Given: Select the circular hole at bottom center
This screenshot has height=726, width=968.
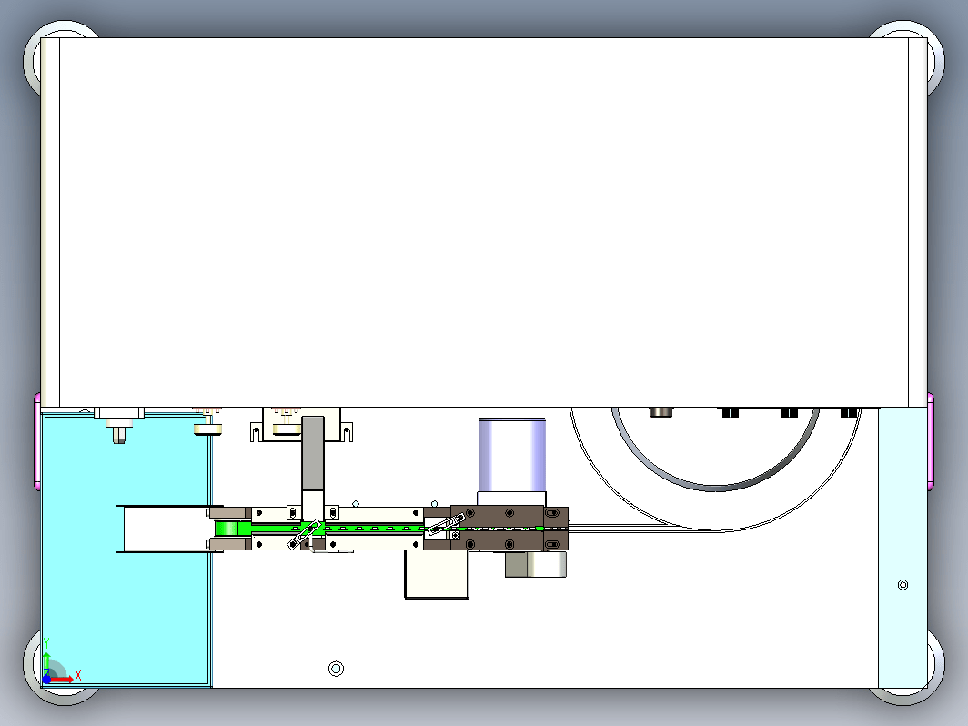Looking at the screenshot, I should (336, 669).
